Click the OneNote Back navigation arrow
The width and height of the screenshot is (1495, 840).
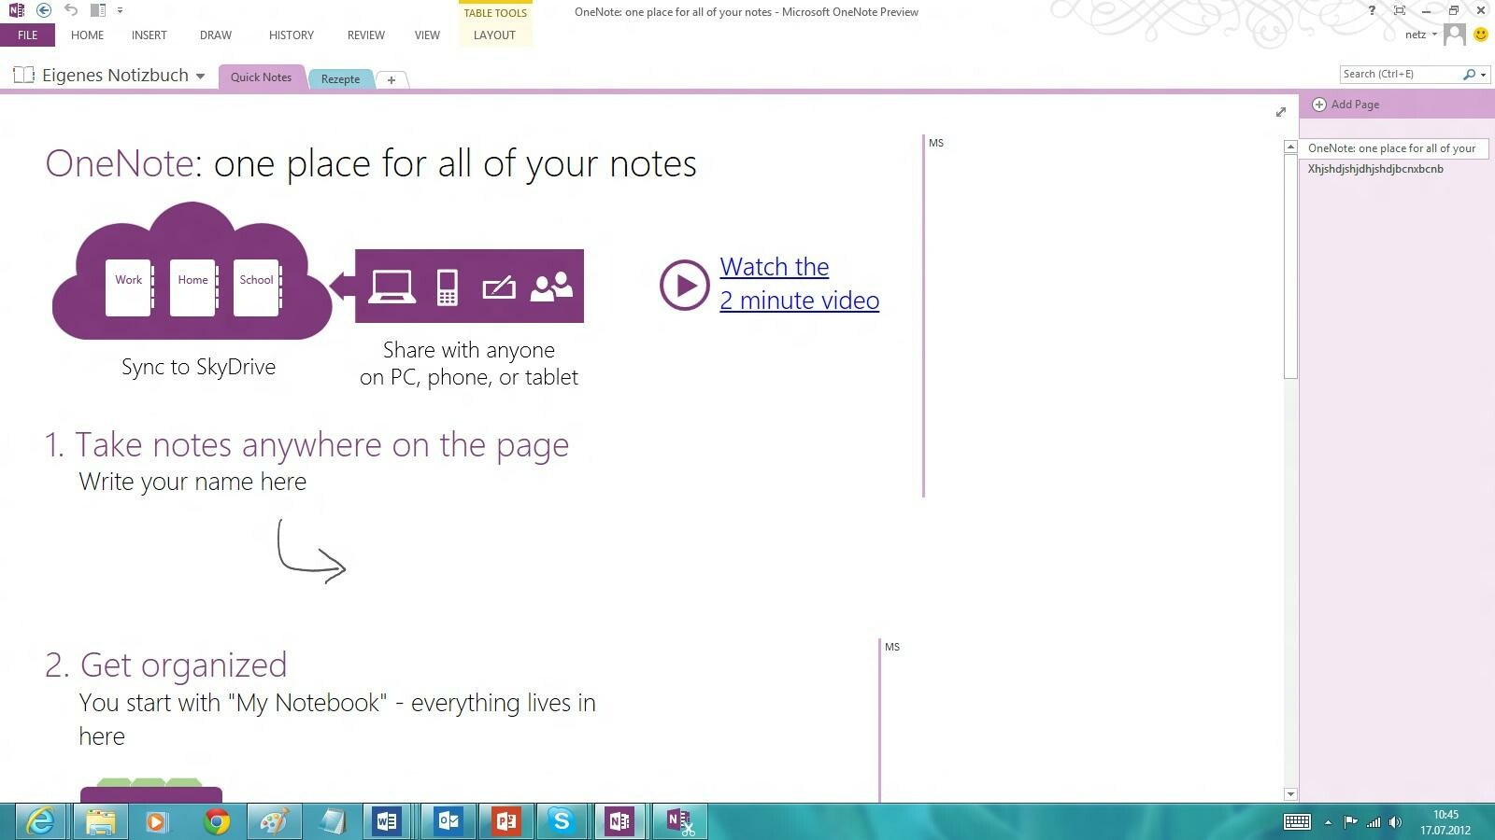(x=43, y=11)
